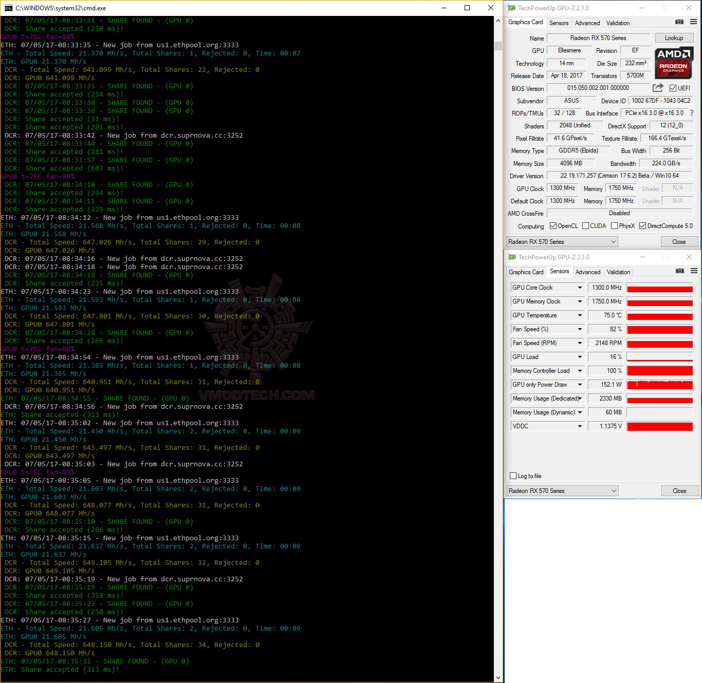Click the Fan Speed value 2148 RPM
Viewport: 702px width, 683px height.
(x=605, y=343)
